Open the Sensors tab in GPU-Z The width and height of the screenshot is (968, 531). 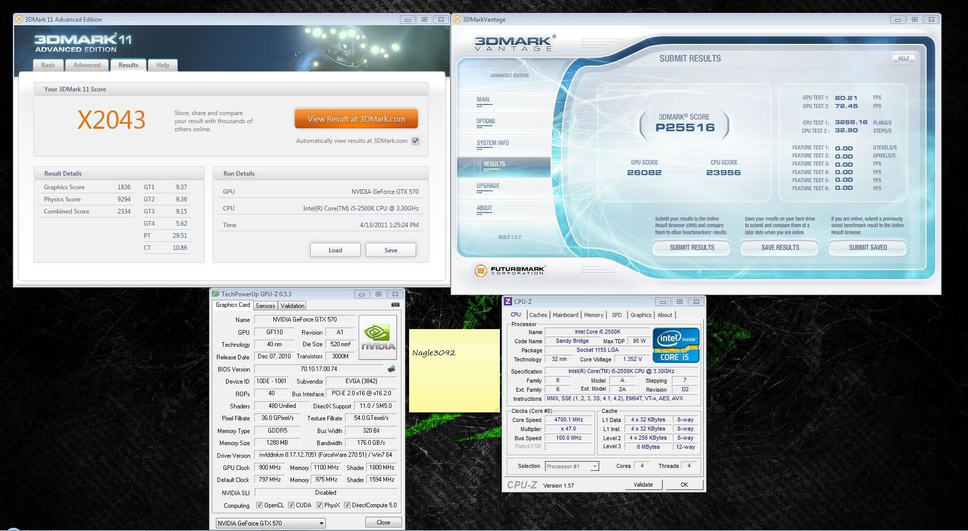265,305
